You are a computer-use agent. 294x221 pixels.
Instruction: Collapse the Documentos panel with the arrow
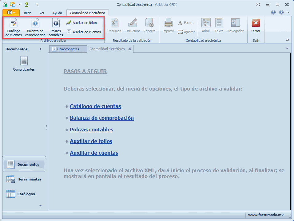pyautogui.click(x=41, y=49)
